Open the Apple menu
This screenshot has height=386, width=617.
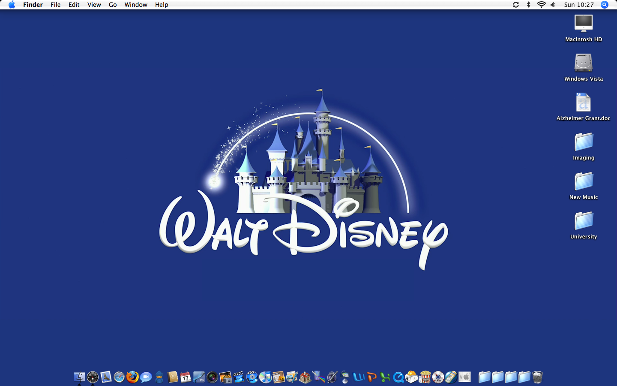(12, 5)
